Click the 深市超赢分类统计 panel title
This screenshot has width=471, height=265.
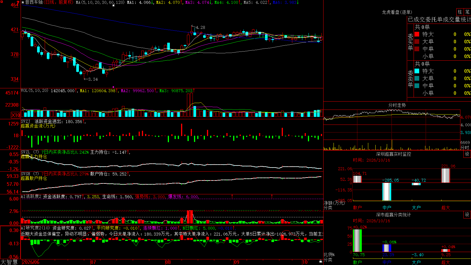click(x=393, y=215)
